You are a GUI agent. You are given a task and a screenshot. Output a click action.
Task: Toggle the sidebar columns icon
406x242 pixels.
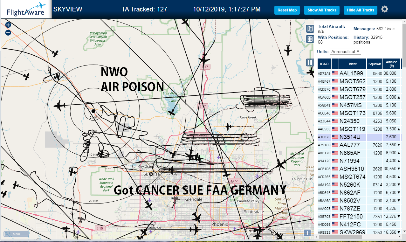310,62
